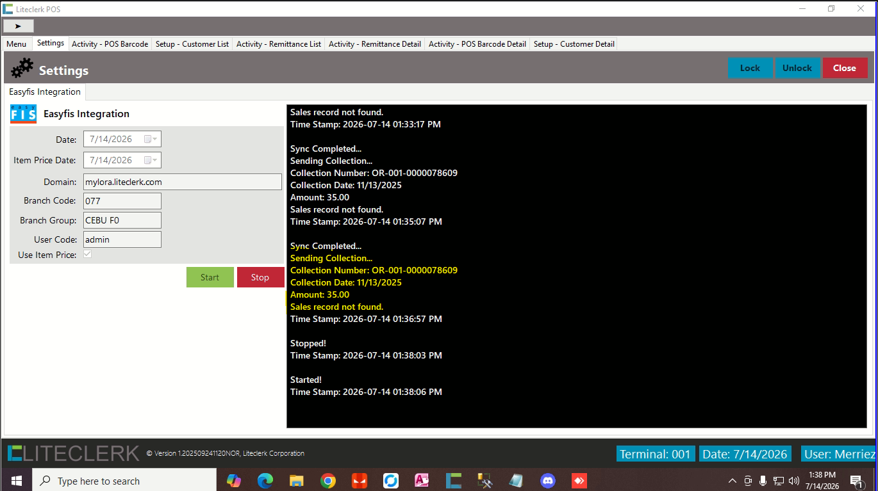The image size is (878, 491).
Task: Close the Settings page with Close button
Action: [x=845, y=68]
